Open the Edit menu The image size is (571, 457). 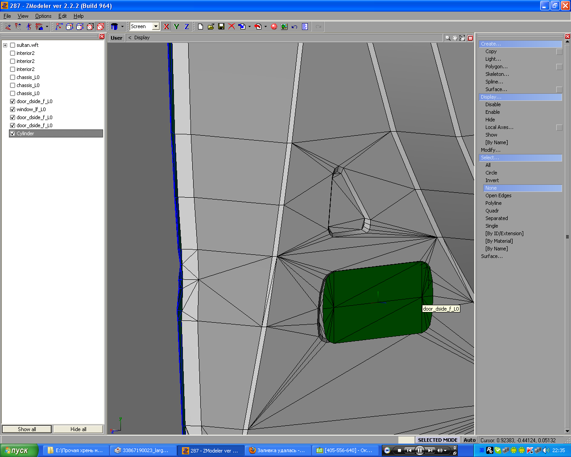(62, 16)
